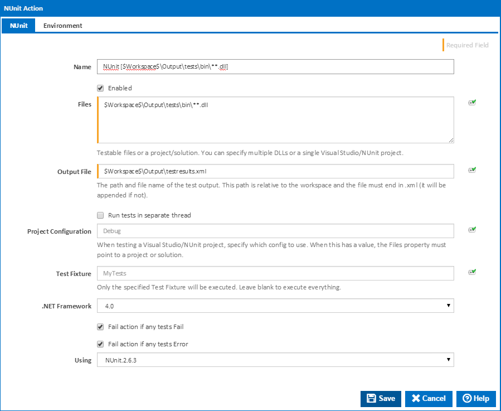
Task: Click inside the Name text field
Action: point(275,66)
